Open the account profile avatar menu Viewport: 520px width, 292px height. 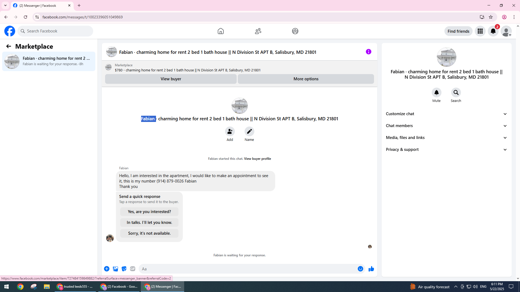(x=506, y=31)
